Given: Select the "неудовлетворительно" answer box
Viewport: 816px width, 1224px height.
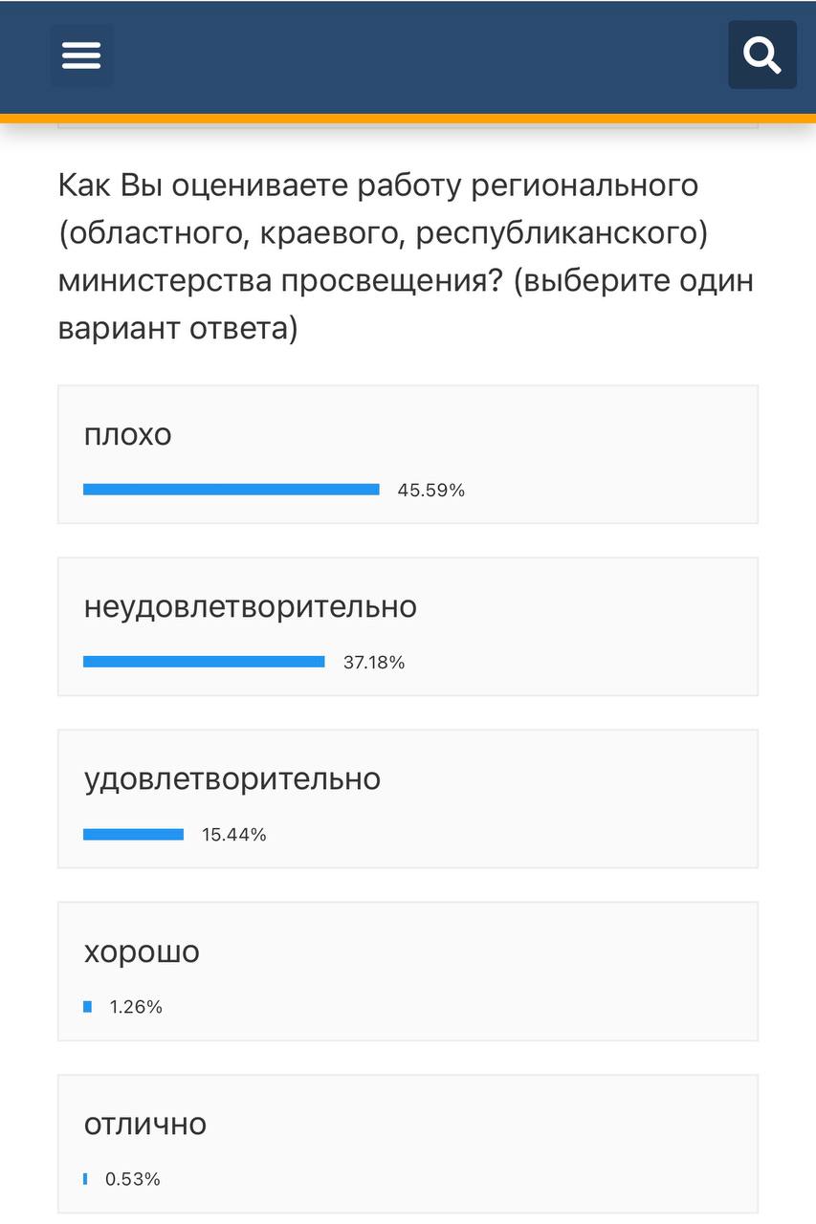Looking at the screenshot, I should (x=408, y=626).
